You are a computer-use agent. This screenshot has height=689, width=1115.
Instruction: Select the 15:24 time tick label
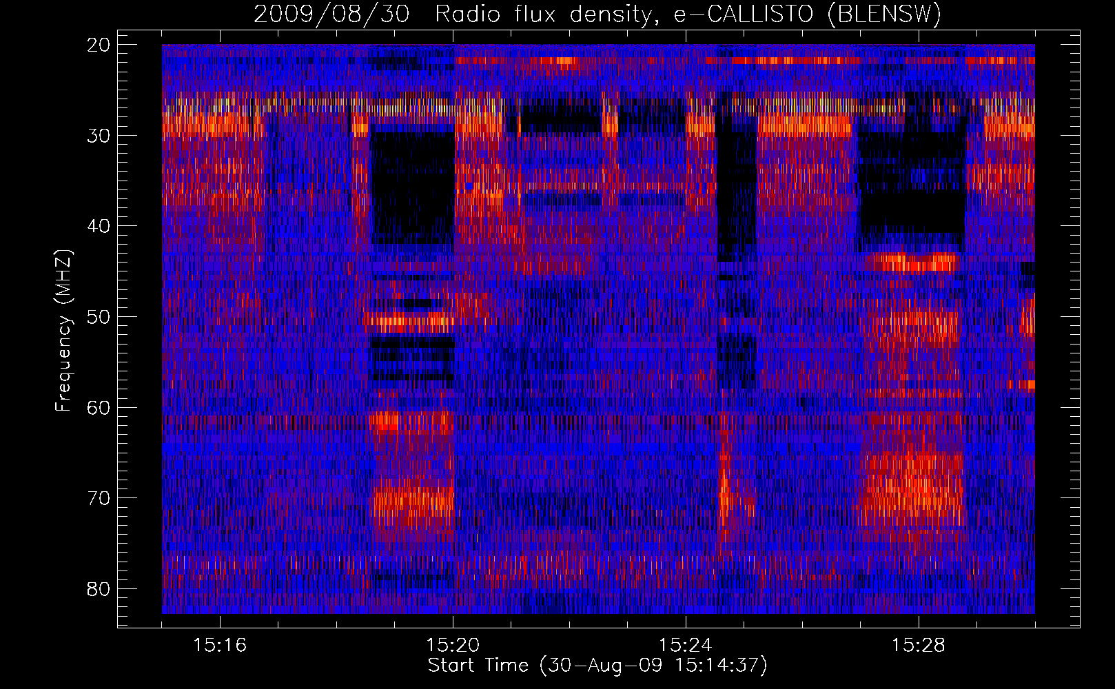pos(686,646)
